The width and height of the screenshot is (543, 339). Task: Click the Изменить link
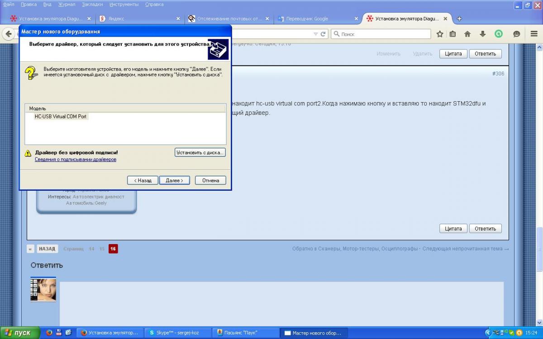(x=388, y=54)
